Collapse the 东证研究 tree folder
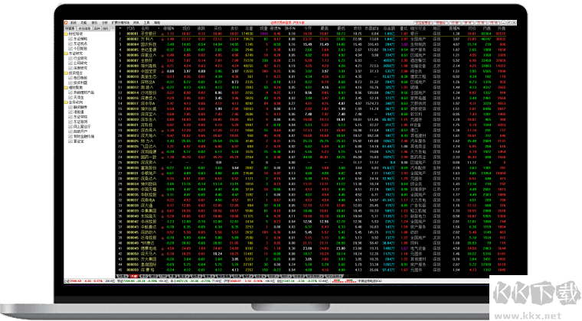The image size is (582, 321). [67, 53]
